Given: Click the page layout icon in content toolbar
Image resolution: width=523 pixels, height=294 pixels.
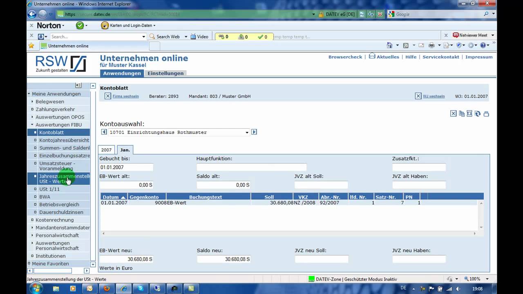Looking at the screenshot, I should point(469,114).
